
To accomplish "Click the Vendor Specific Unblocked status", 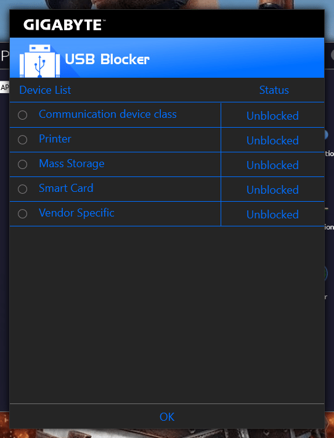I will (272, 214).
